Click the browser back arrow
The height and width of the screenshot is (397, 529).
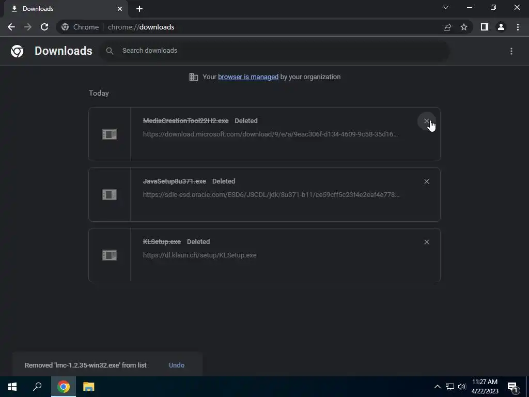pos(11,27)
